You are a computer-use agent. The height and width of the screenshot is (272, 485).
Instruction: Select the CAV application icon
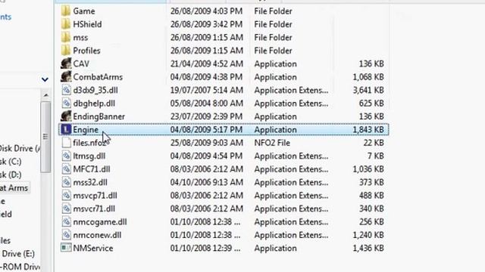66,63
